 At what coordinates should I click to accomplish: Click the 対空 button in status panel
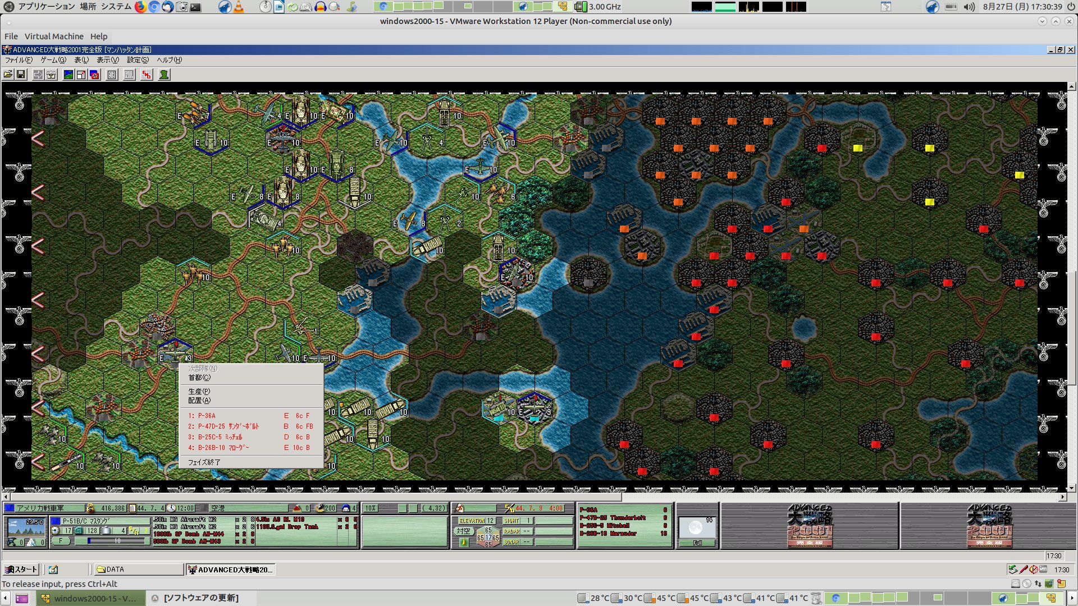point(463,531)
